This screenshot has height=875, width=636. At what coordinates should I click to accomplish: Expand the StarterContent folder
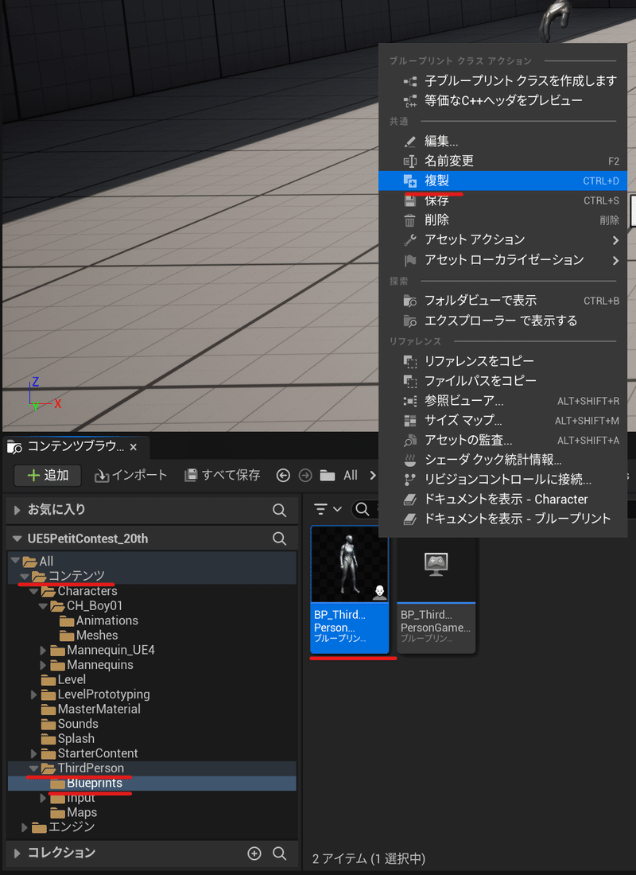(34, 752)
